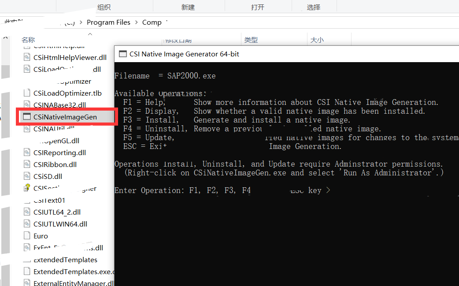
Task: Click the console window icon in title bar
Action: 122,54
